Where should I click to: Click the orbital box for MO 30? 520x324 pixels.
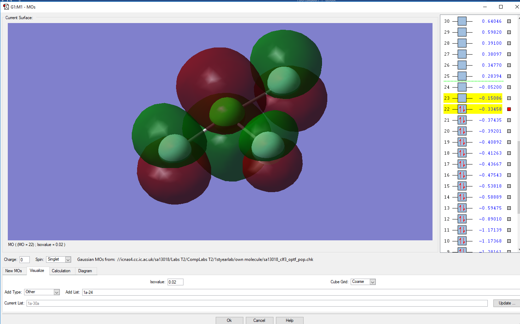point(462,21)
